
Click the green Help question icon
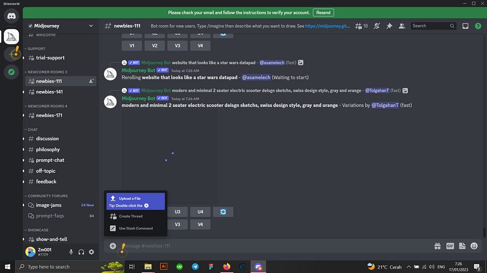tap(478, 26)
